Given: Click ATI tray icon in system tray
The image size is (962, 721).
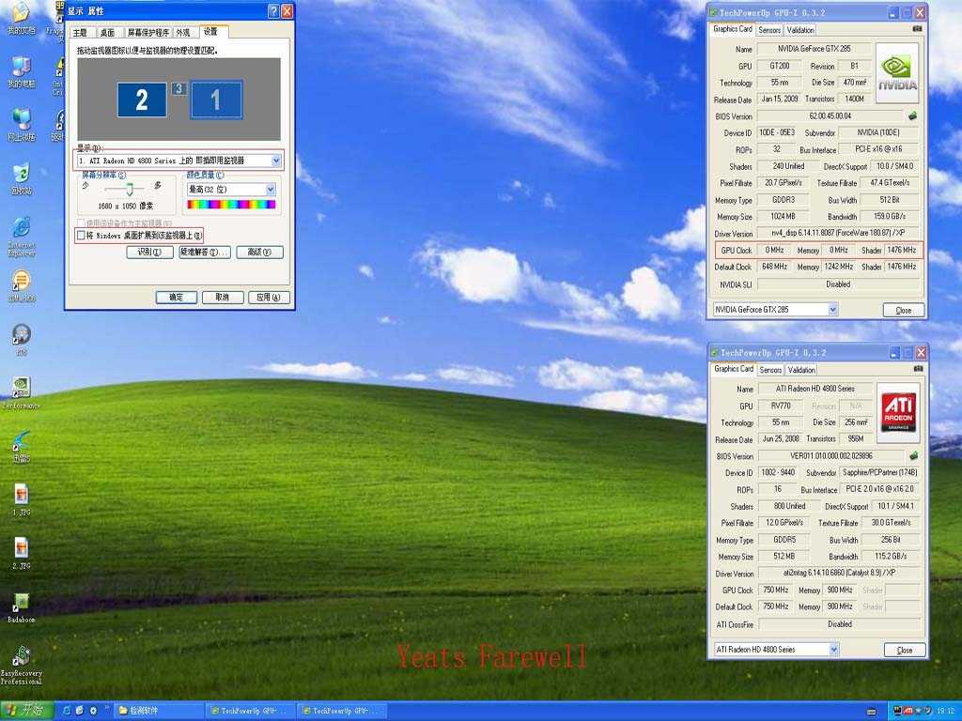Looking at the screenshot, I should tap(908, 711).
